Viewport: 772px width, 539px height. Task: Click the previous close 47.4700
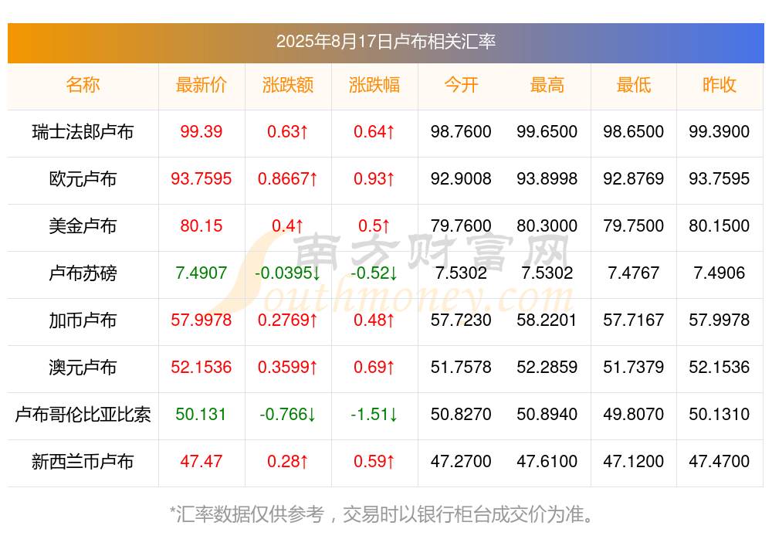720,462
